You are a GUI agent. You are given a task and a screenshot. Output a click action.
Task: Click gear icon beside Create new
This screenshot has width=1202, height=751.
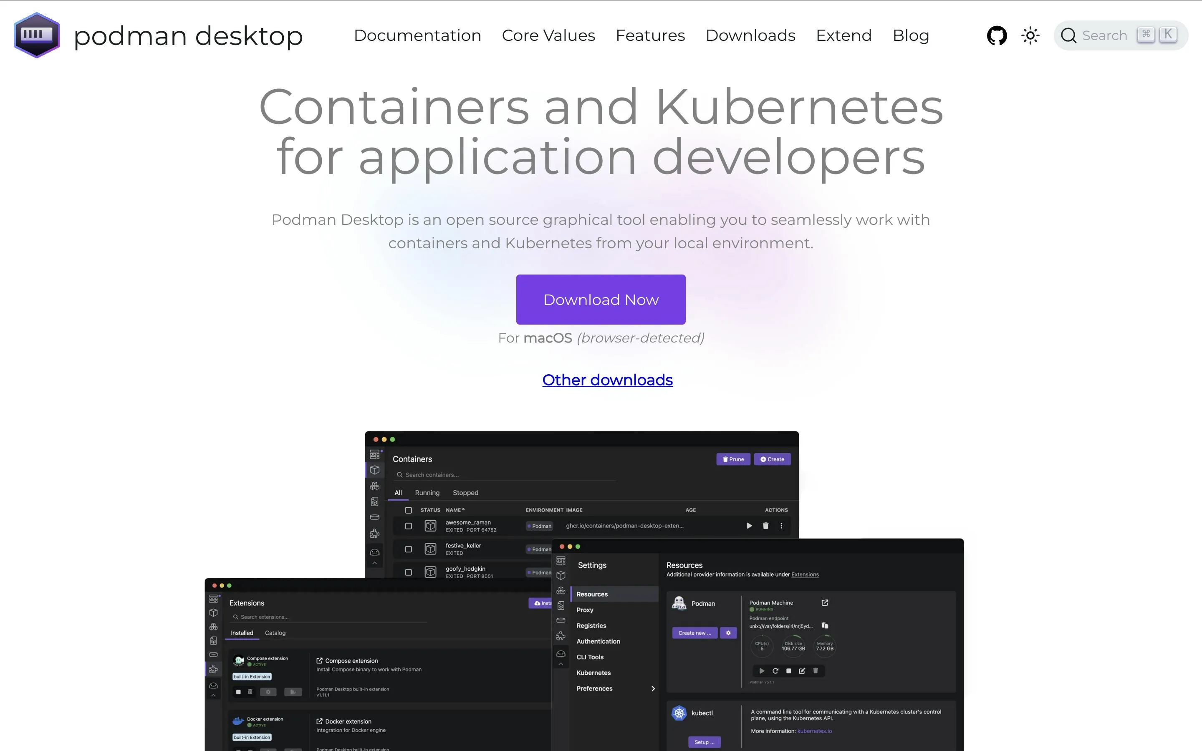click(728, 633)
